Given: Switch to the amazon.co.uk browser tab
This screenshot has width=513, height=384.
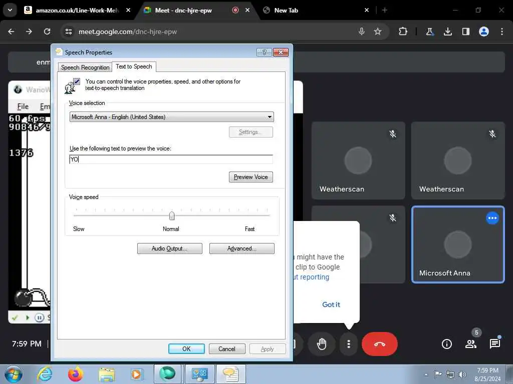Looking at the screenshot, I should click(x=77, y=10).
